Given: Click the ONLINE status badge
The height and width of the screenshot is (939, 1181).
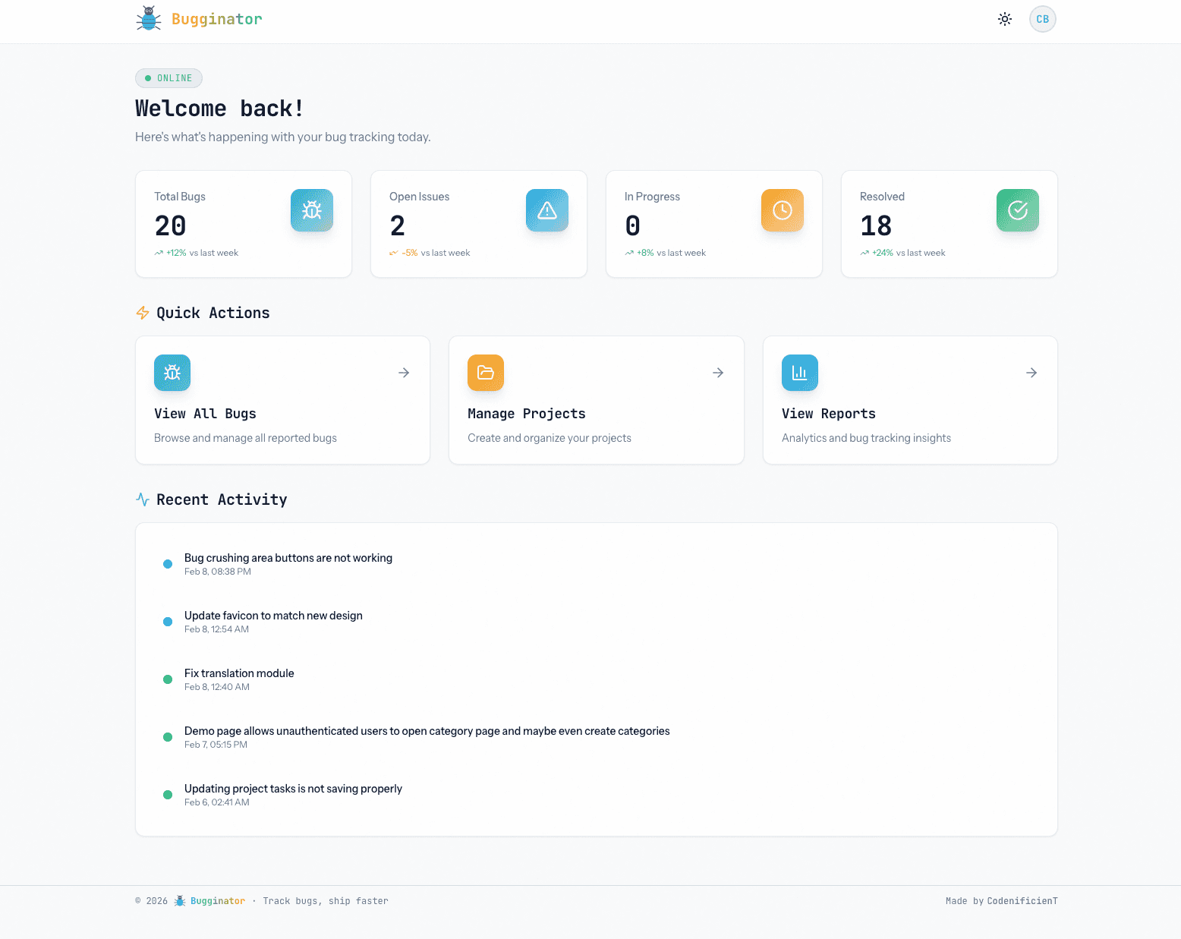Looking at the screenshot, I should pos(168,78).
